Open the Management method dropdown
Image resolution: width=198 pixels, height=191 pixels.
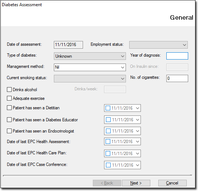90,67
